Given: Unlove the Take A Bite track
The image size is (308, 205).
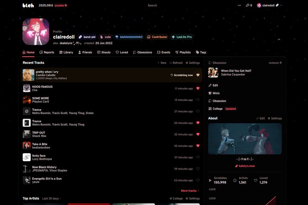Looking at the screenshot, I should point(198,146).
